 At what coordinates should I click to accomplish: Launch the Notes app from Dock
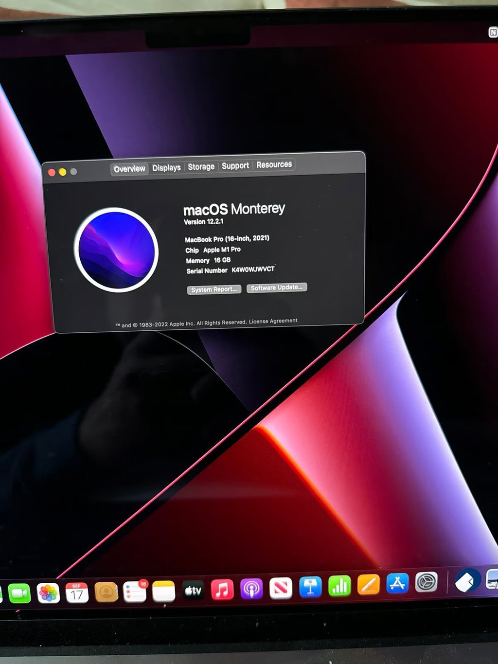[x=163, y=592]
